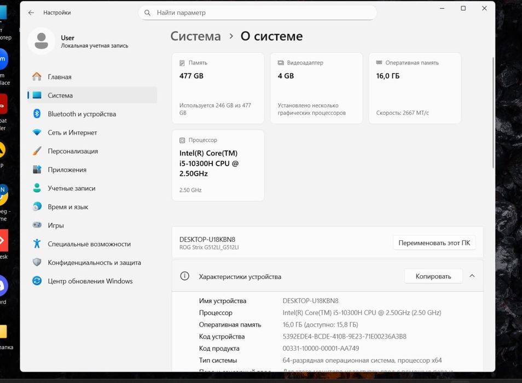Click the Главная home icon
Screen dimensions: 522x383
coord(37,77)
